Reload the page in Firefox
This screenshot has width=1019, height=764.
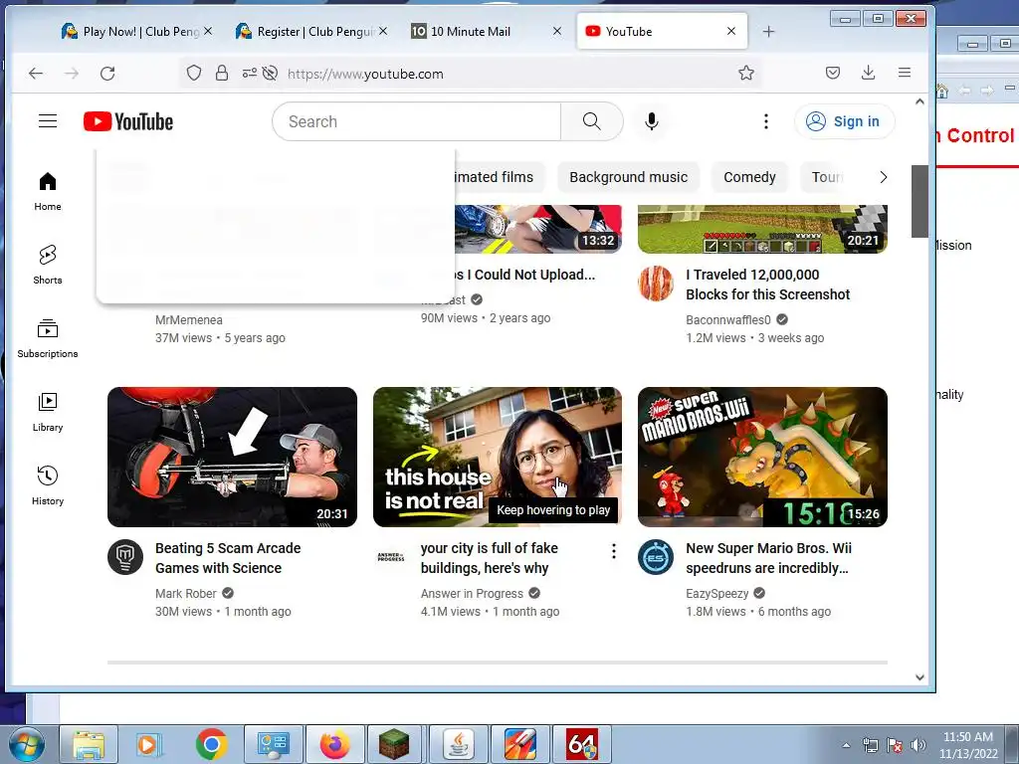pyautogui.click(x=107, y=74)
